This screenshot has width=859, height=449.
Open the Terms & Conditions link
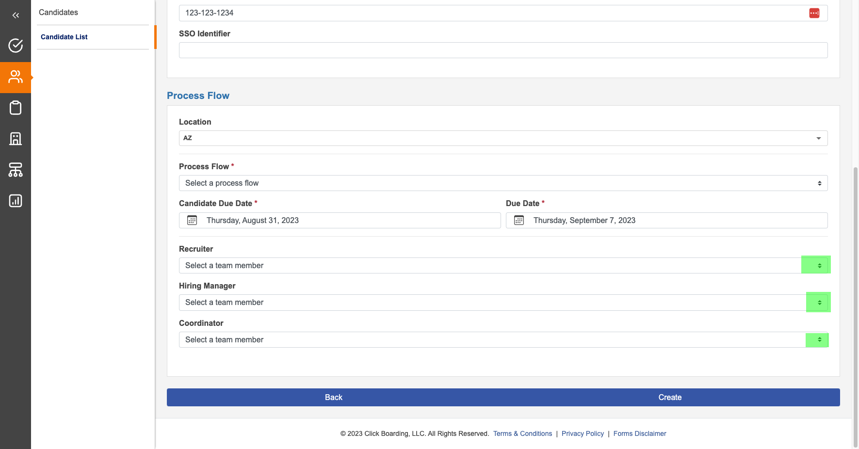pyautogui.click(x=522, y=433)
